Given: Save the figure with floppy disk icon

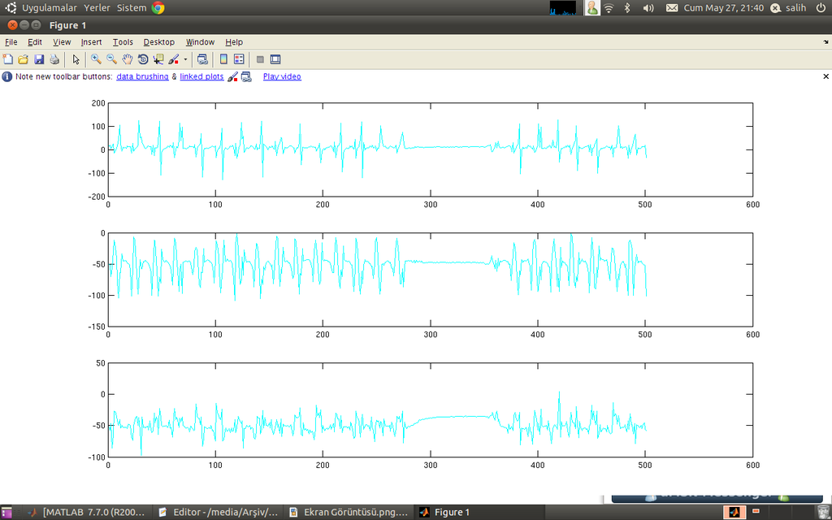Looking at the screenshot, I should click(39, 59).
